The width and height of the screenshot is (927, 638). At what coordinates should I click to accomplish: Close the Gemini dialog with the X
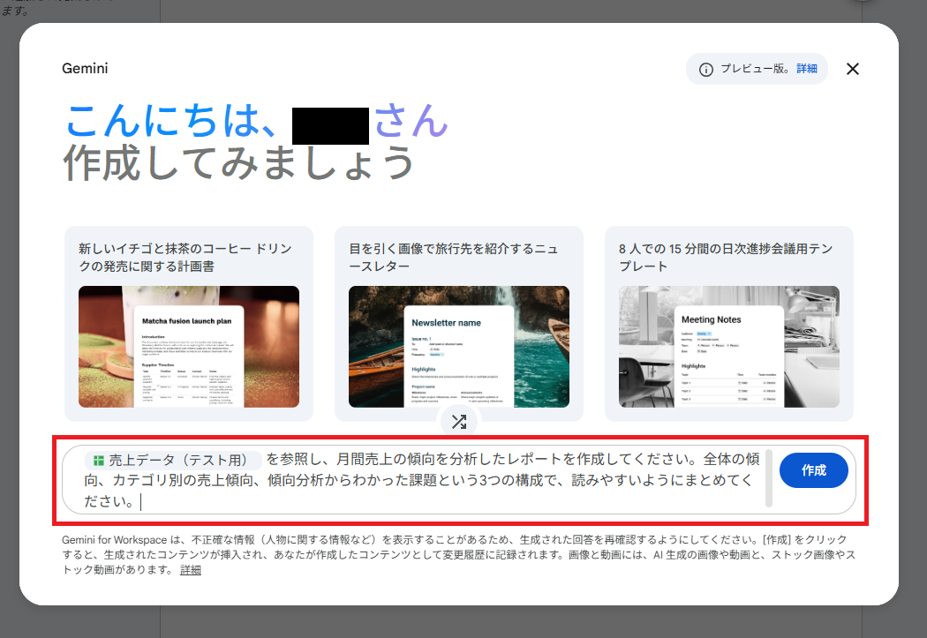point(852,69)
